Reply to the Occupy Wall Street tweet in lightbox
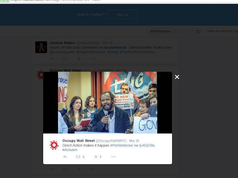Image resolution: width=238 pixels, height=178 pixels. pos(65,156)
